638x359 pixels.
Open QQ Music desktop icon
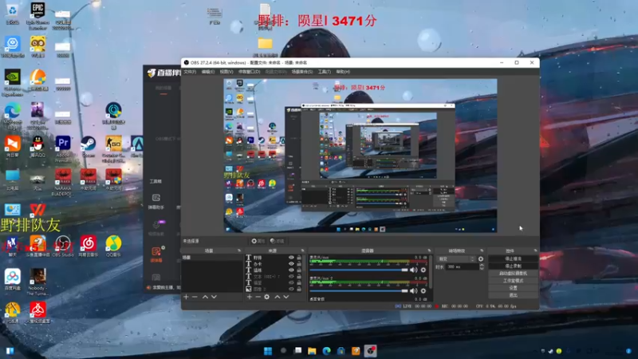point(113,247)
